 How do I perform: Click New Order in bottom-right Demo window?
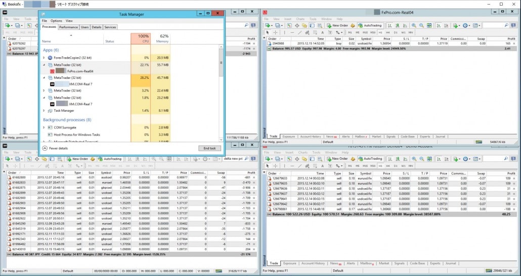click(x=337, y=159)
